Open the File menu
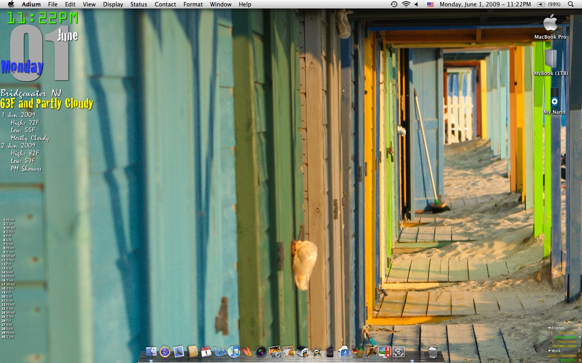 click(53, 4)
